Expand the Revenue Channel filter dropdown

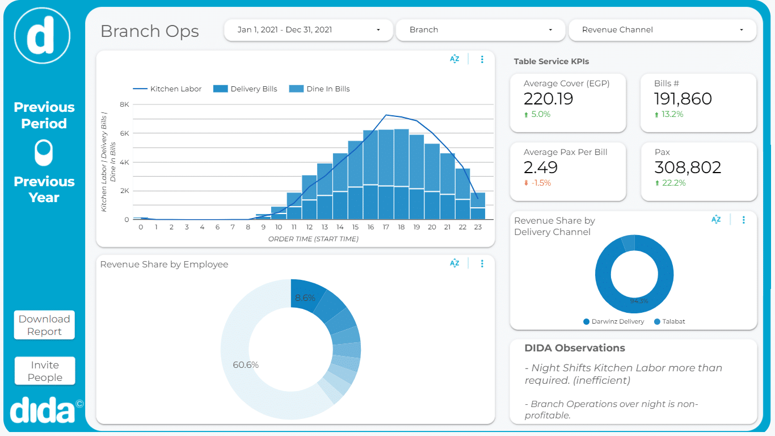coord(662,30)
